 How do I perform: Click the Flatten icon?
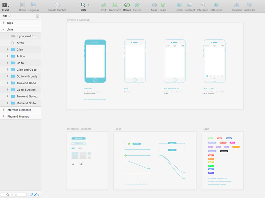pos(137,5)
